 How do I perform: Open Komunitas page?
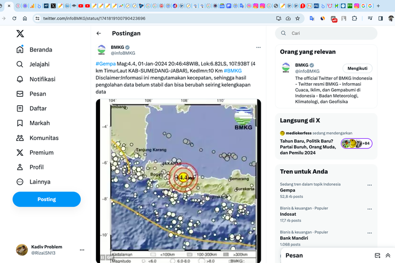click(37, 138)
